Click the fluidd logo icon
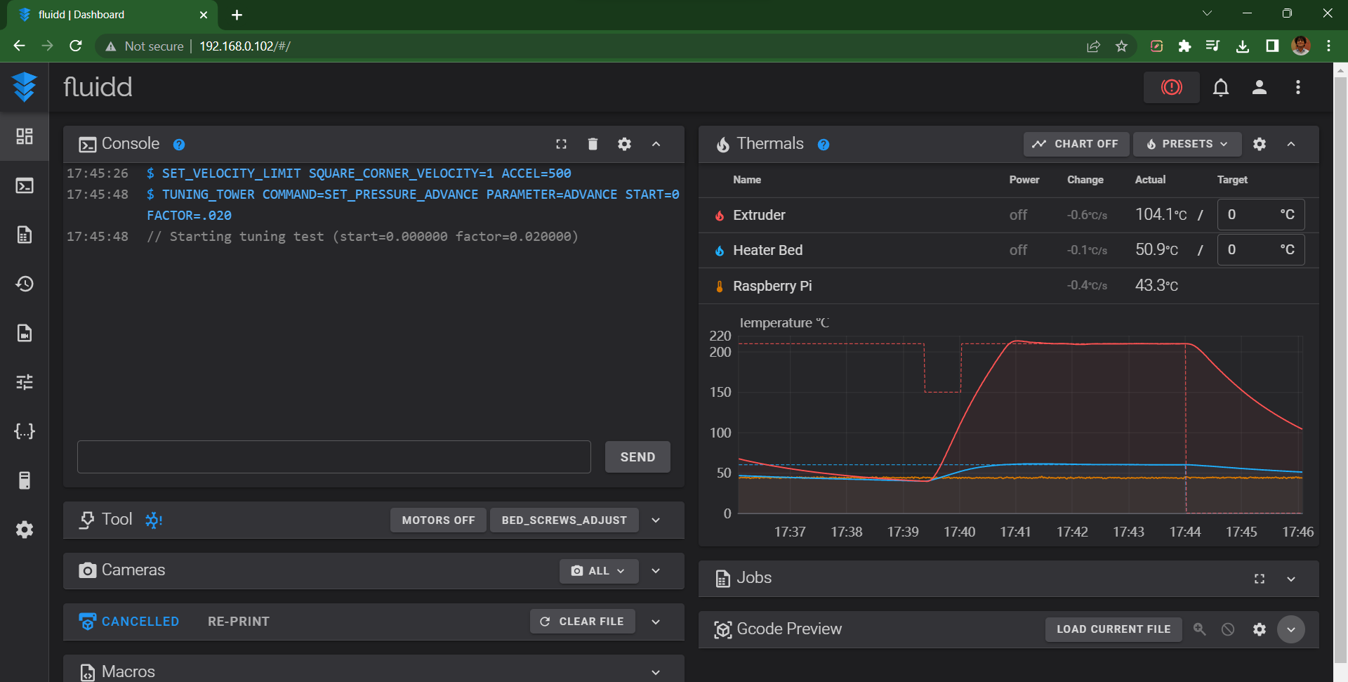This screenshot has width=1348, height=682. [x=25, y=87]
